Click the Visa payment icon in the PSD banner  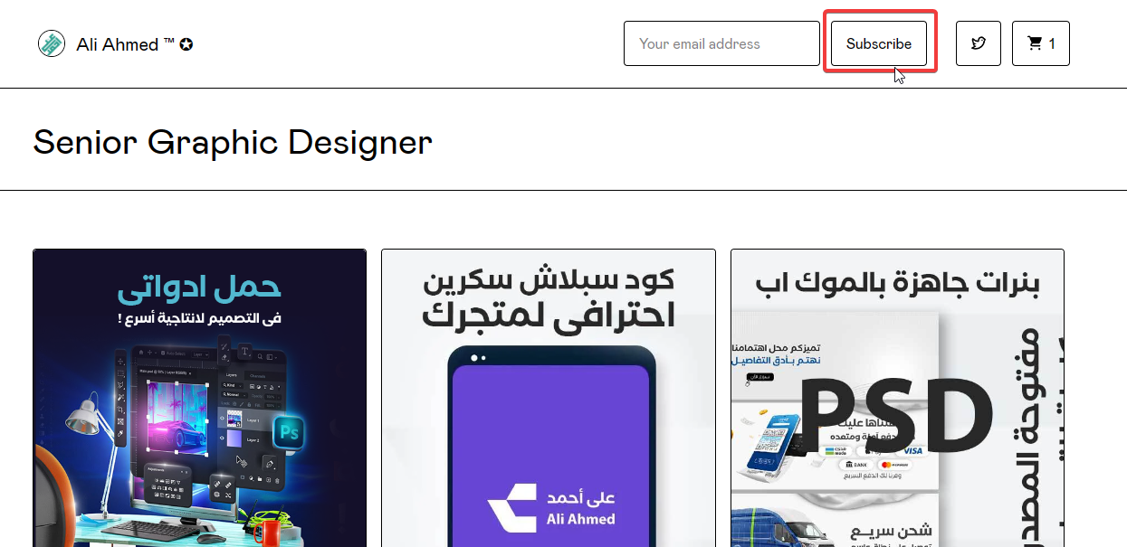[912, 451]
